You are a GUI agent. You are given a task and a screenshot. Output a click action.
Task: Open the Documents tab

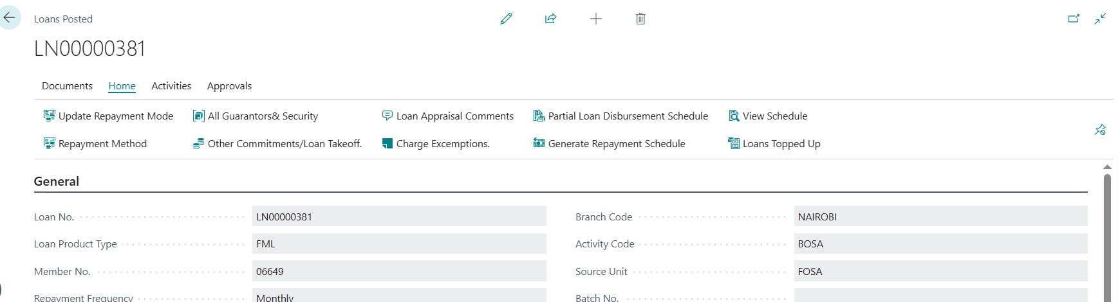67,86
